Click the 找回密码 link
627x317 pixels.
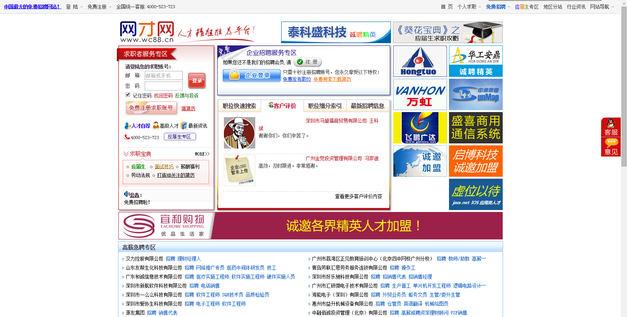click(163, 96)
